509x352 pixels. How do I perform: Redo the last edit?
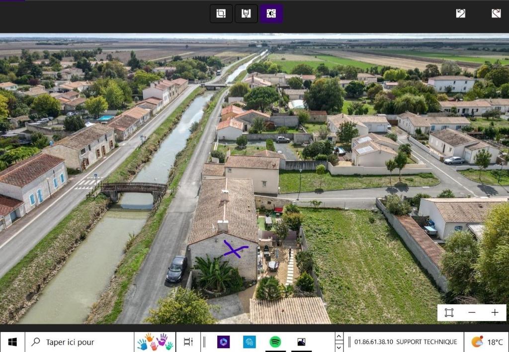coord(496,13)
